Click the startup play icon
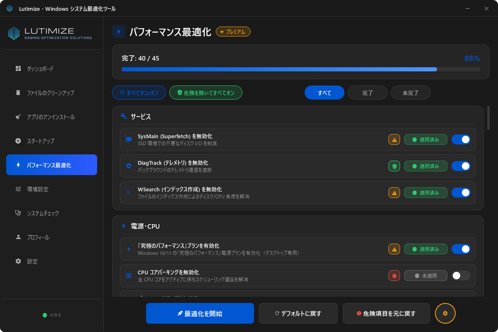Image resolution: width=498 pixels, height=332 pixels. click(18, 141)
